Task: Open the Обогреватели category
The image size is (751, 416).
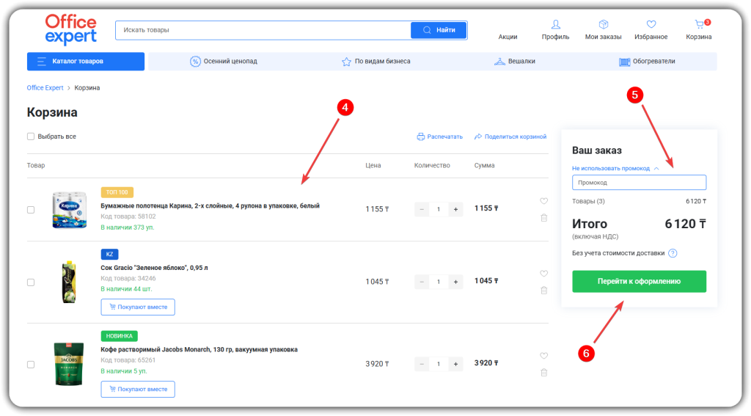Action: click(x=647, y=62)
